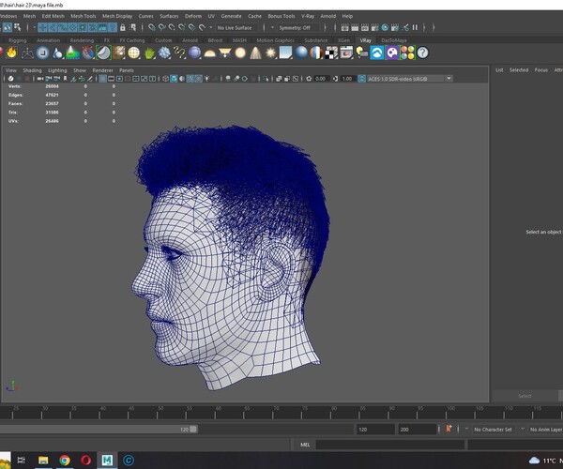Open the Mesh Display menu

[x=117, y=16]
